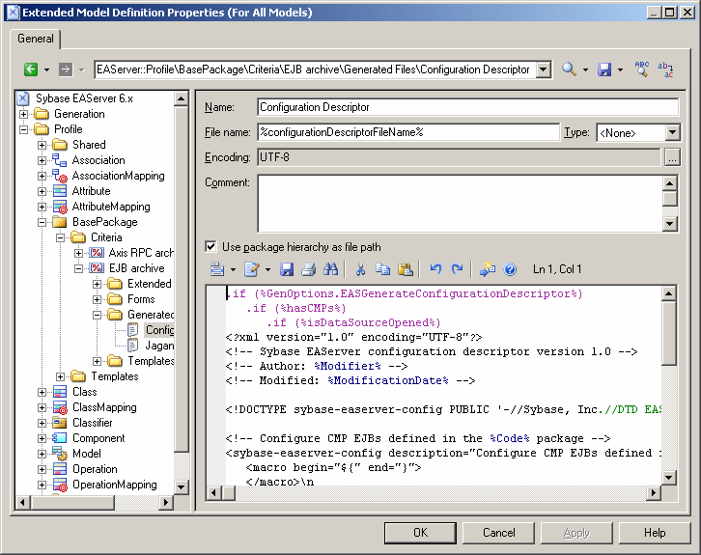The width and height of the screenshot is (701, 555).
Task: Click the code toolbar icon after Redo
Action: 488,269
